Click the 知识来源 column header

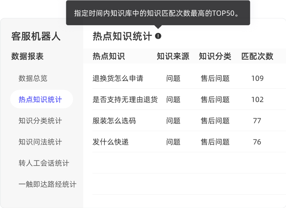(173, 57)
